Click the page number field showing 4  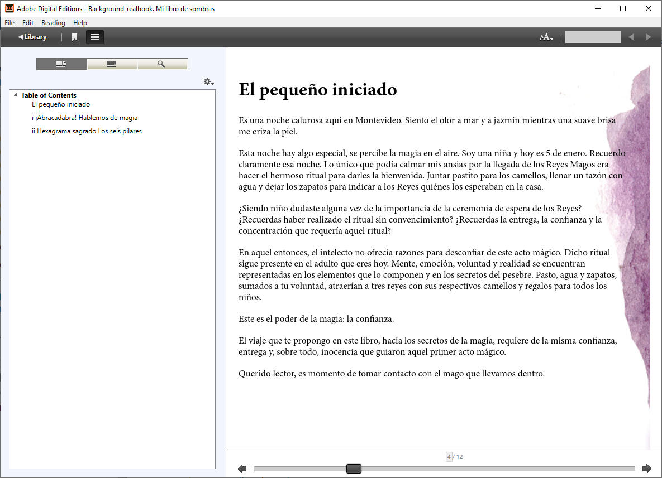coord(449,456)
